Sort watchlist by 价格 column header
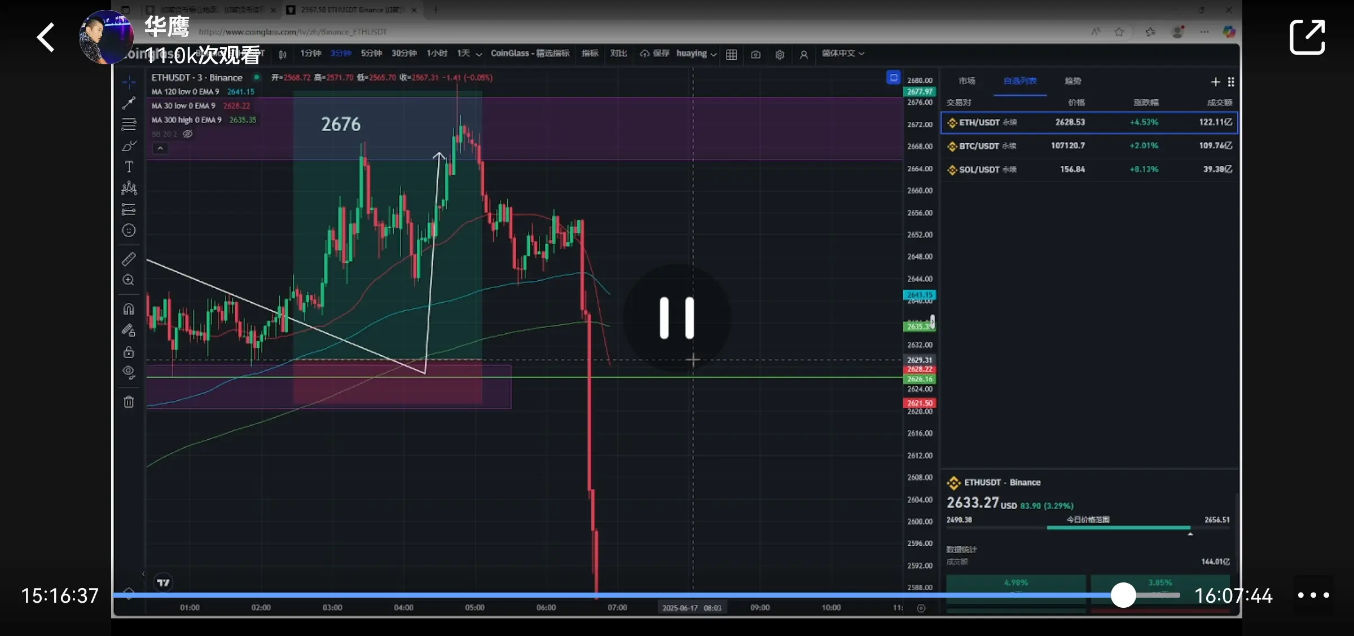Screen dimensions: 1354x636 coord(1076,103)
